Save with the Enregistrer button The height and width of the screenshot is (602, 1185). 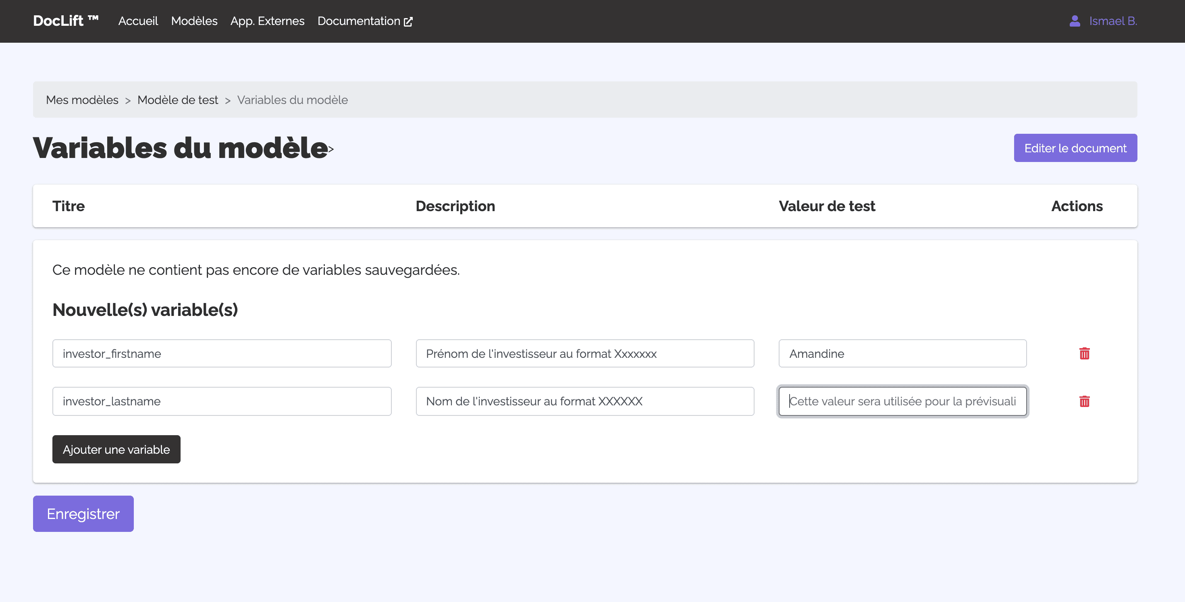[83, 514]
